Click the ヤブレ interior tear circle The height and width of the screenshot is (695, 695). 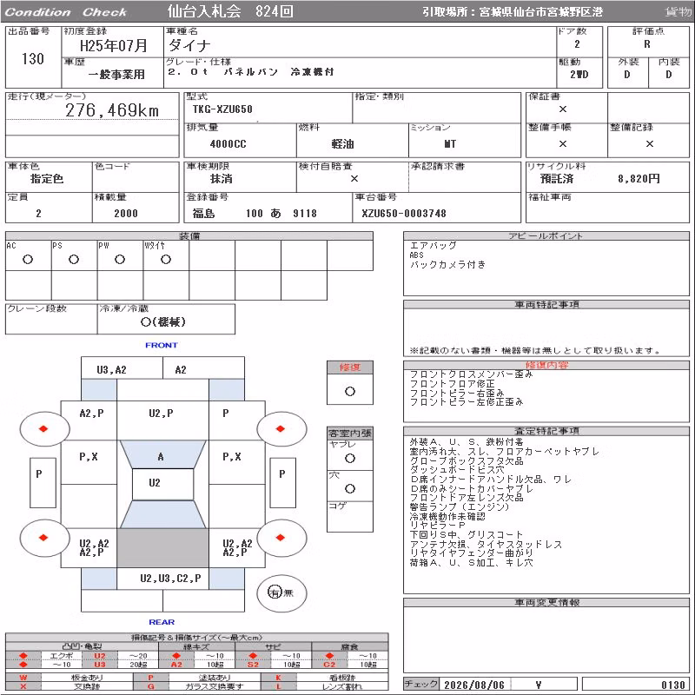click(350, 459)
